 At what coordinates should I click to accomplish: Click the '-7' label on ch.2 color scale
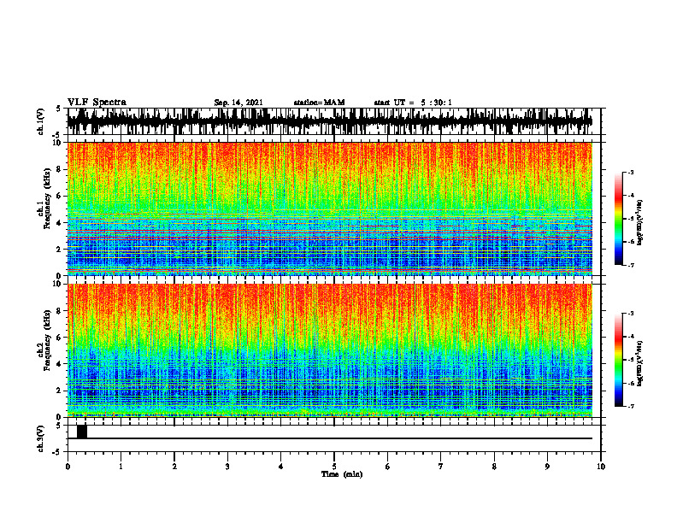click(630, 406)
